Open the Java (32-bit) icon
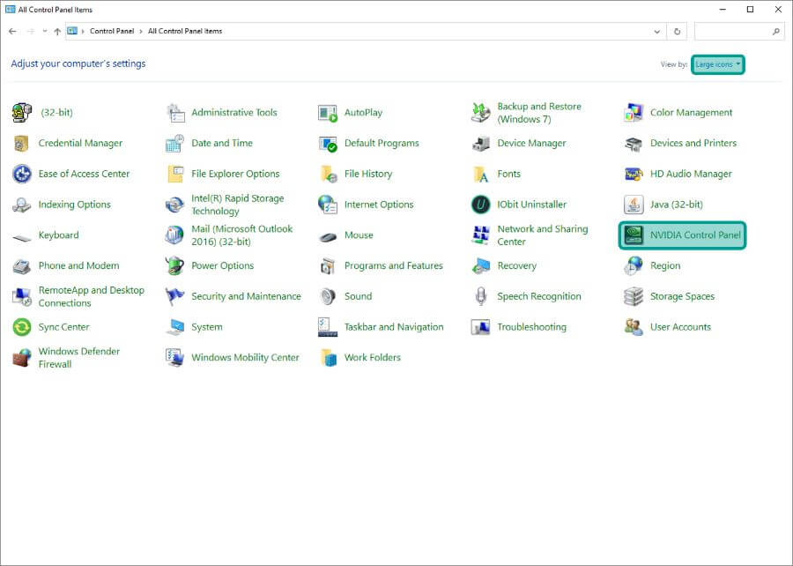 [634, 205]
